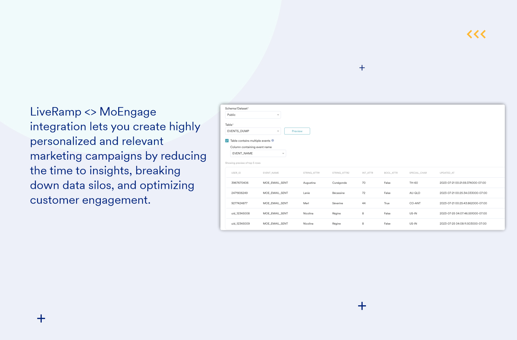
Task: Select user ID 2471906249 cell
Action: [239, 193]
